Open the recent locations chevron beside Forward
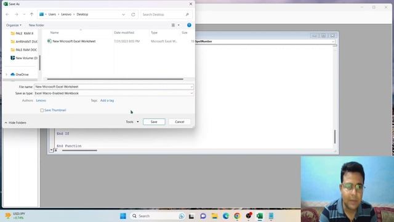 pyautogui.click(x=24, y=14)
